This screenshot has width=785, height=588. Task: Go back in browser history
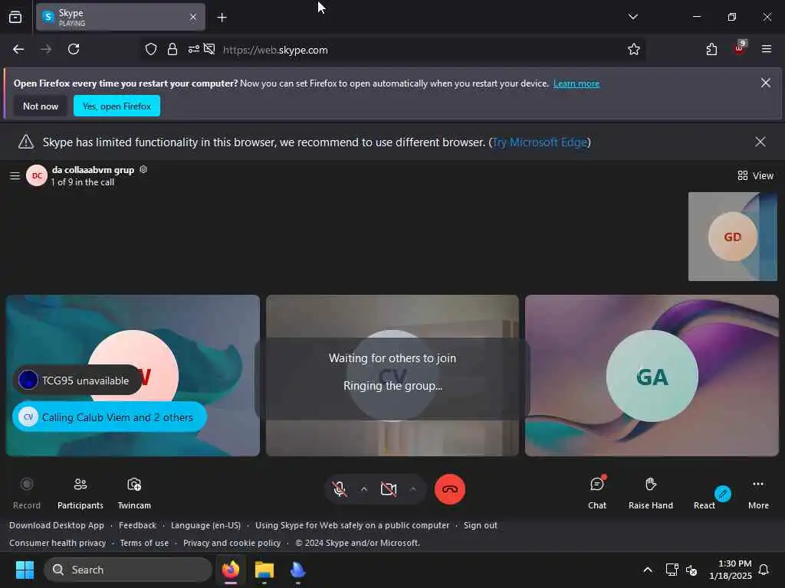click(18, 49)
